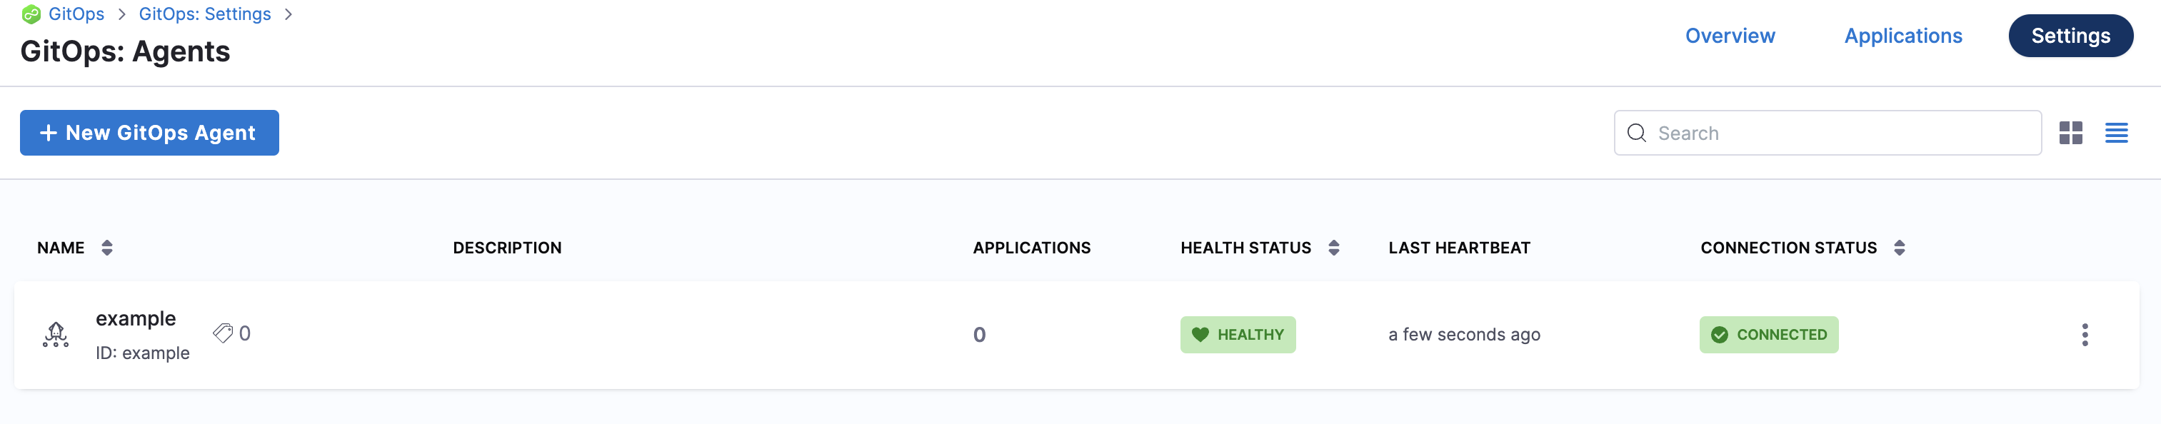Click the CONNECTED status badge
This screenshot has height=424, width=2161.
(1768, 334)
